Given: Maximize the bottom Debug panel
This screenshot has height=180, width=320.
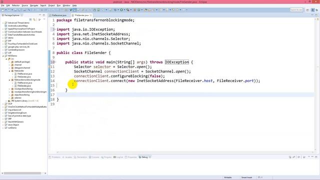Looking at the screenshot, I should tap(316, 157).
